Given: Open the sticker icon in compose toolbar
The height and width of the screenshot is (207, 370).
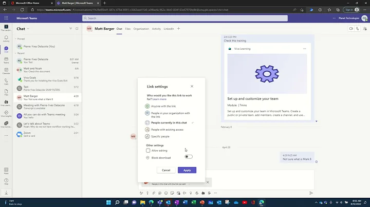Looking at the screenshot, I should tap(172, 193).
